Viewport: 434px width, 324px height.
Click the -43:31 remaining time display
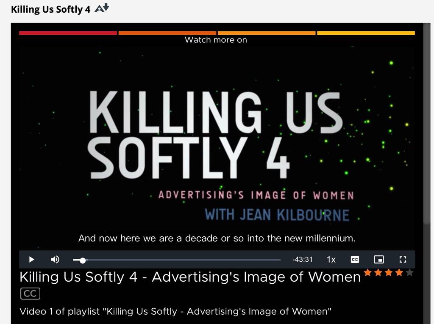(x=302, y=260)
